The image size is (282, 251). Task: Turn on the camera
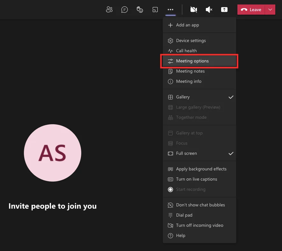193,10
